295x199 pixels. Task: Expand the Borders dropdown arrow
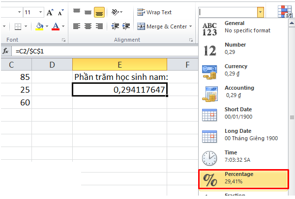click(26, 26)
